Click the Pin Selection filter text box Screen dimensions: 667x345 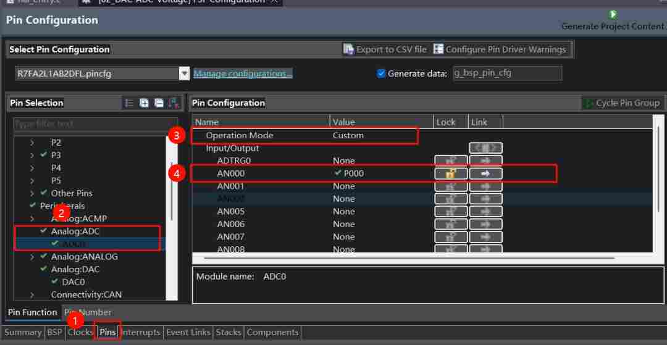(x=95, y=123)
